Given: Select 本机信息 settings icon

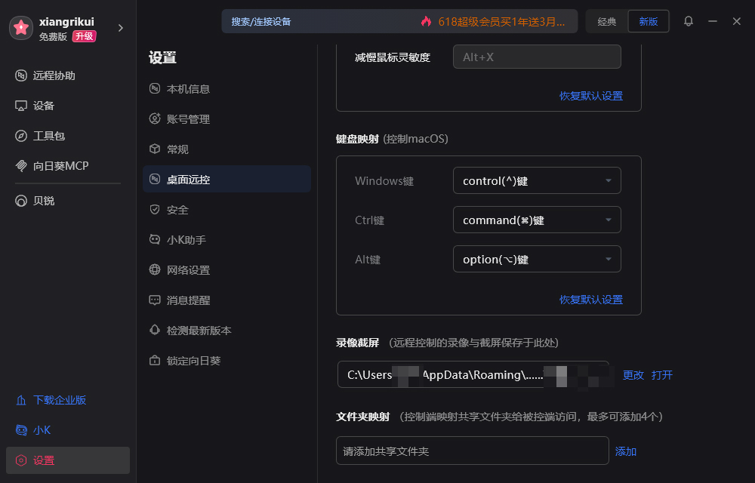Looking at the screenshot, I should 155,88.
